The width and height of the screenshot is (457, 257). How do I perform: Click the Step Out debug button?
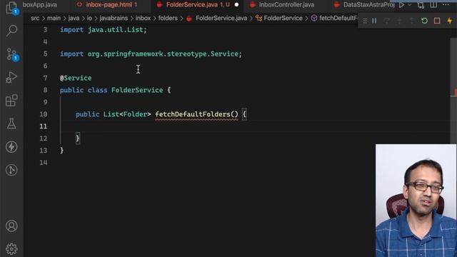point(412,21)
